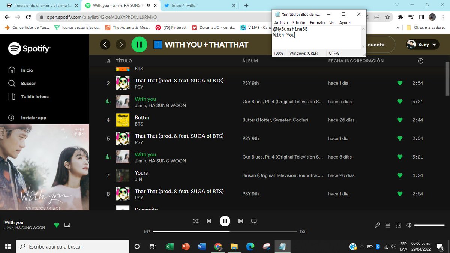Open Word from the taskbar
This screenshot has width=450, height=253.
(202, 246)
